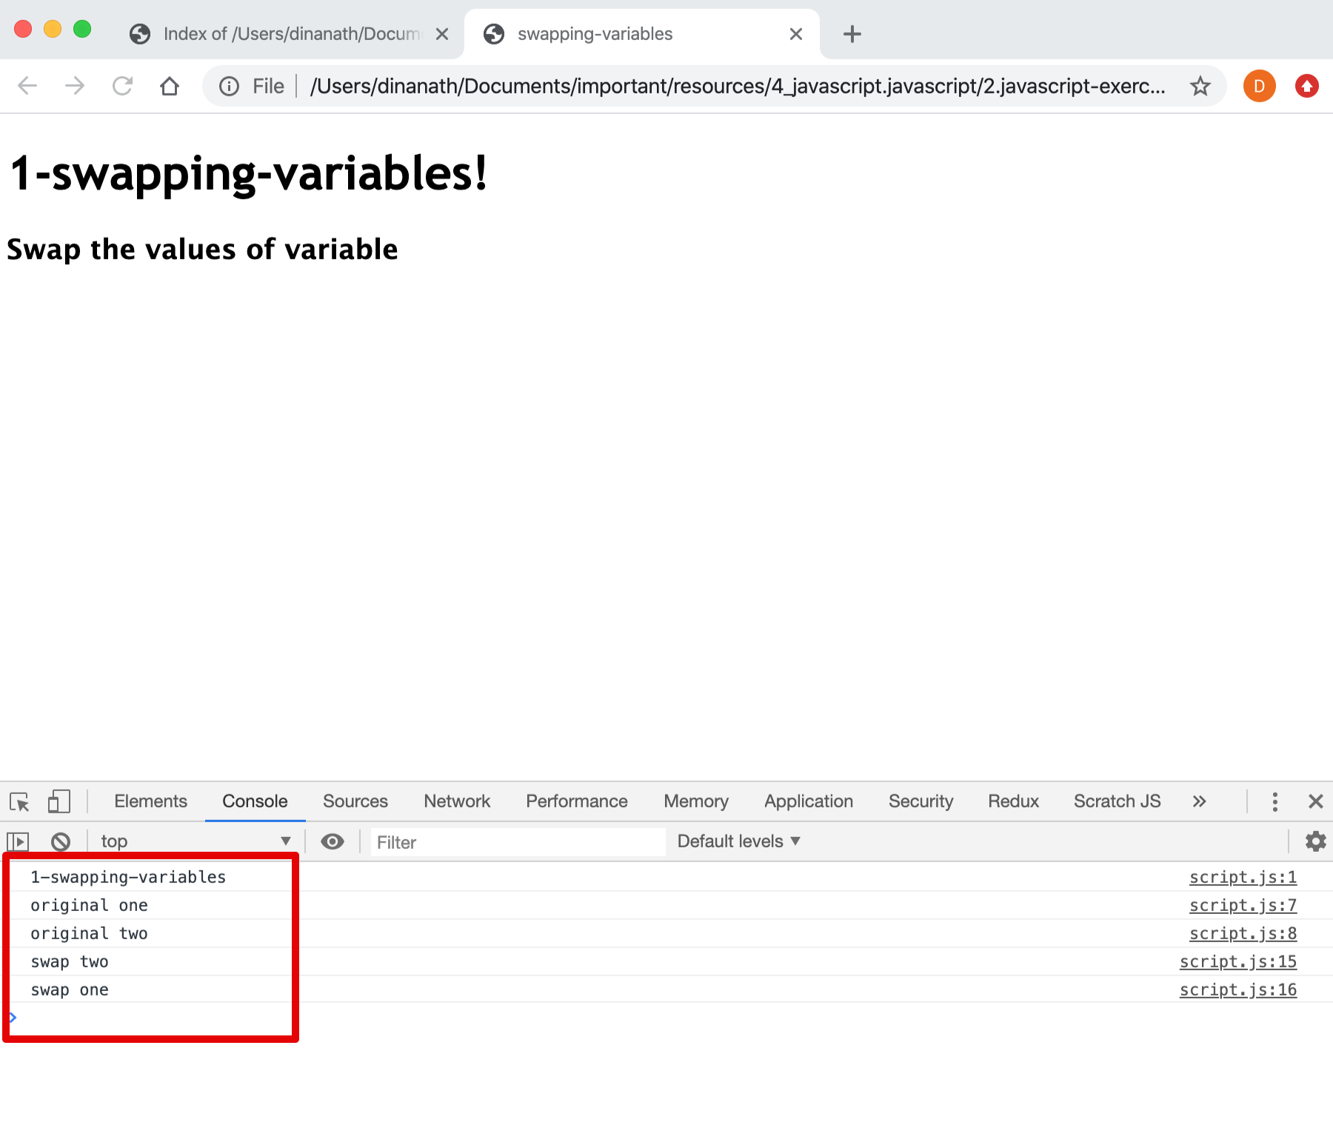Screen dimensions: 1333x1148
Task: Open console settings gear
Action: tap(1315, 841)
